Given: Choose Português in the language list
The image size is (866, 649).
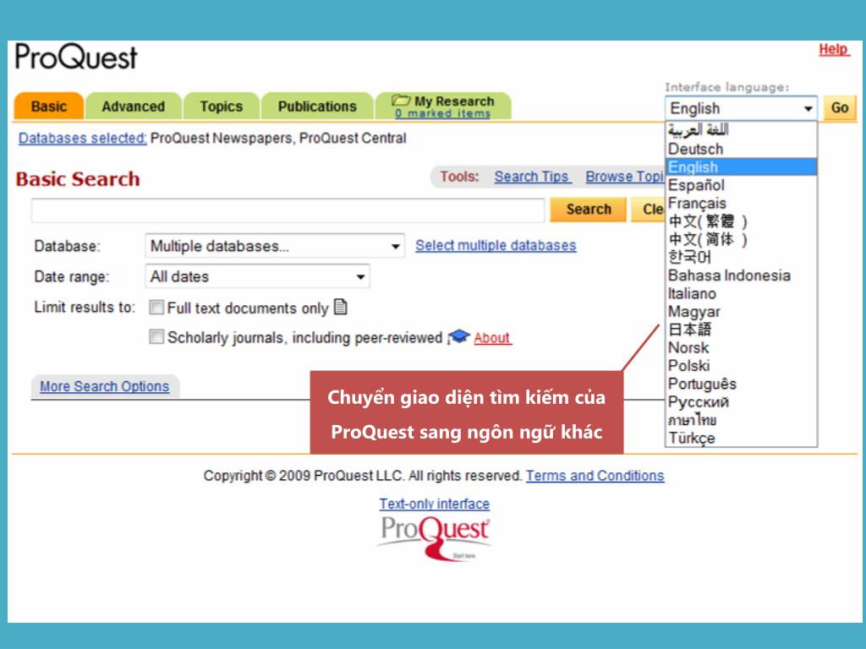Looking at the screenshot, I should pos(741,384).
